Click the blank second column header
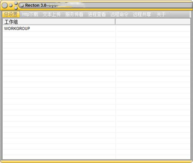The height and width of the screenshot is (163, 193). [153, 22]
